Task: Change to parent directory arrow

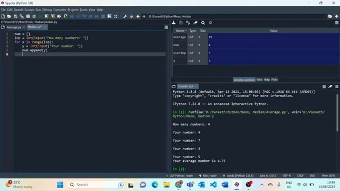Action: coord(336,16)
